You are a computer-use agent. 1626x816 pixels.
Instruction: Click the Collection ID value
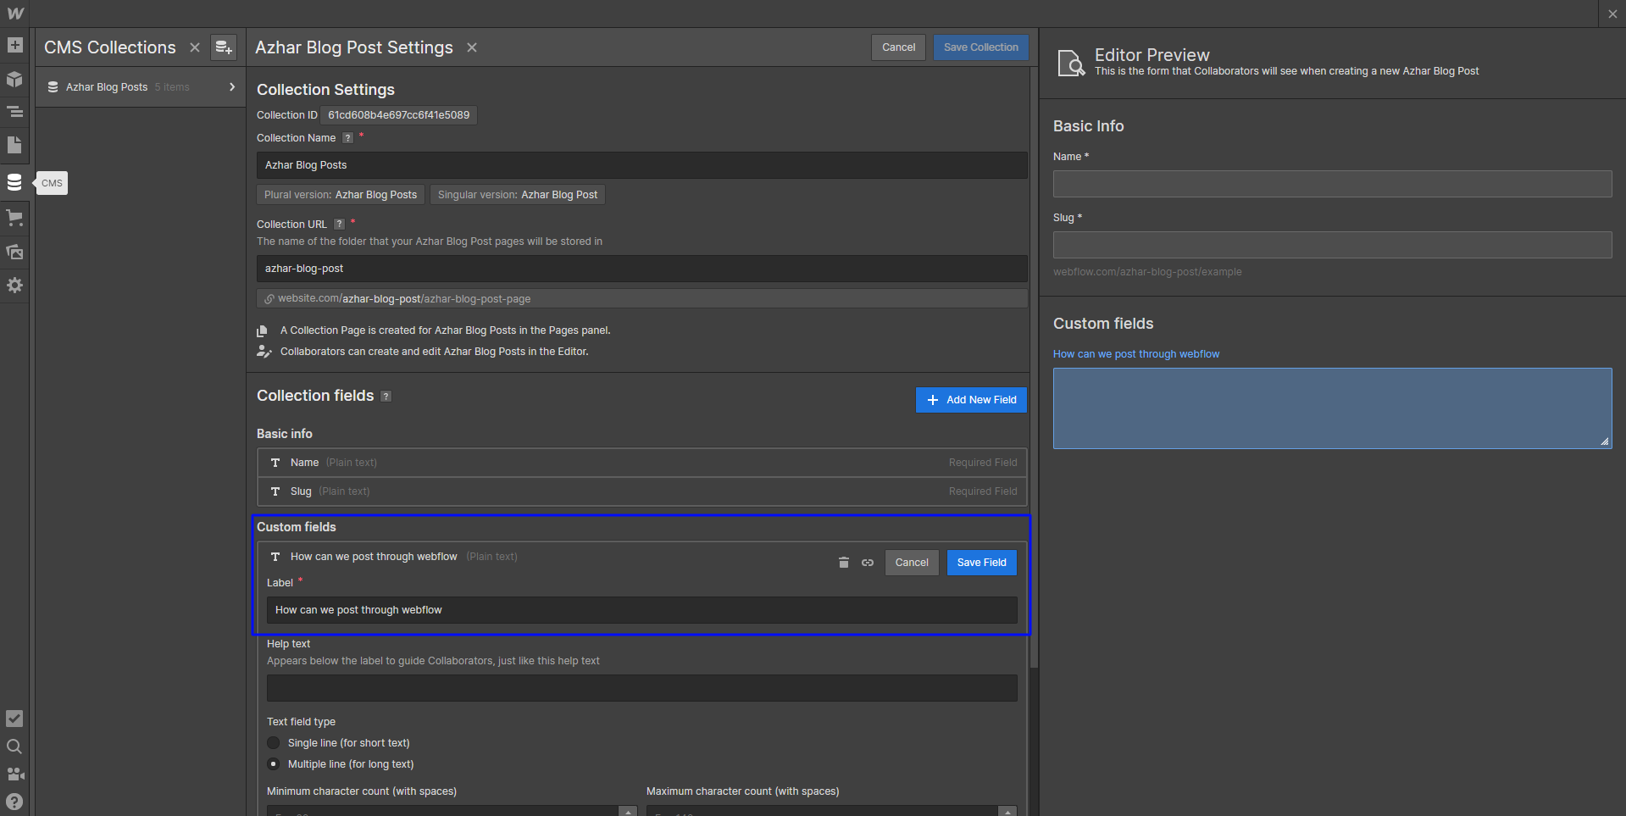point(398,115)
